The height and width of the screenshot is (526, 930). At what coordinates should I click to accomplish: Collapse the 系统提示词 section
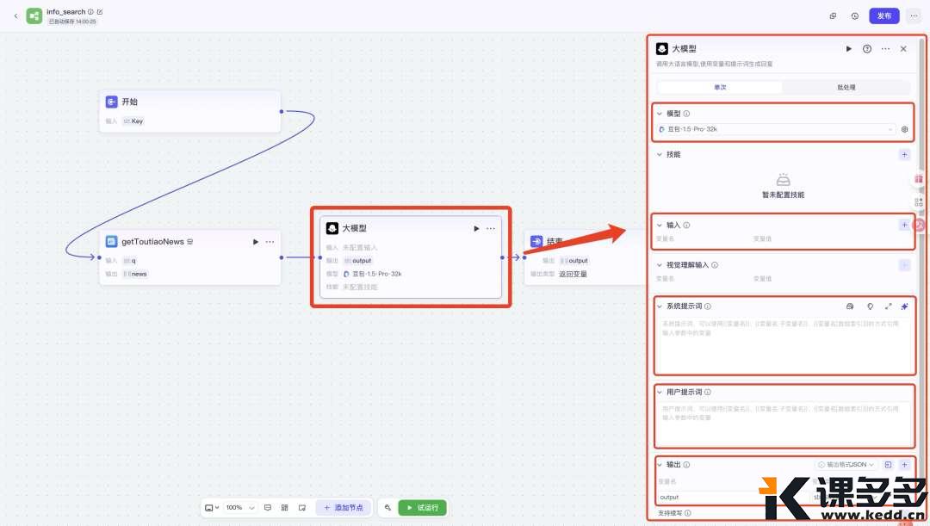660,306
